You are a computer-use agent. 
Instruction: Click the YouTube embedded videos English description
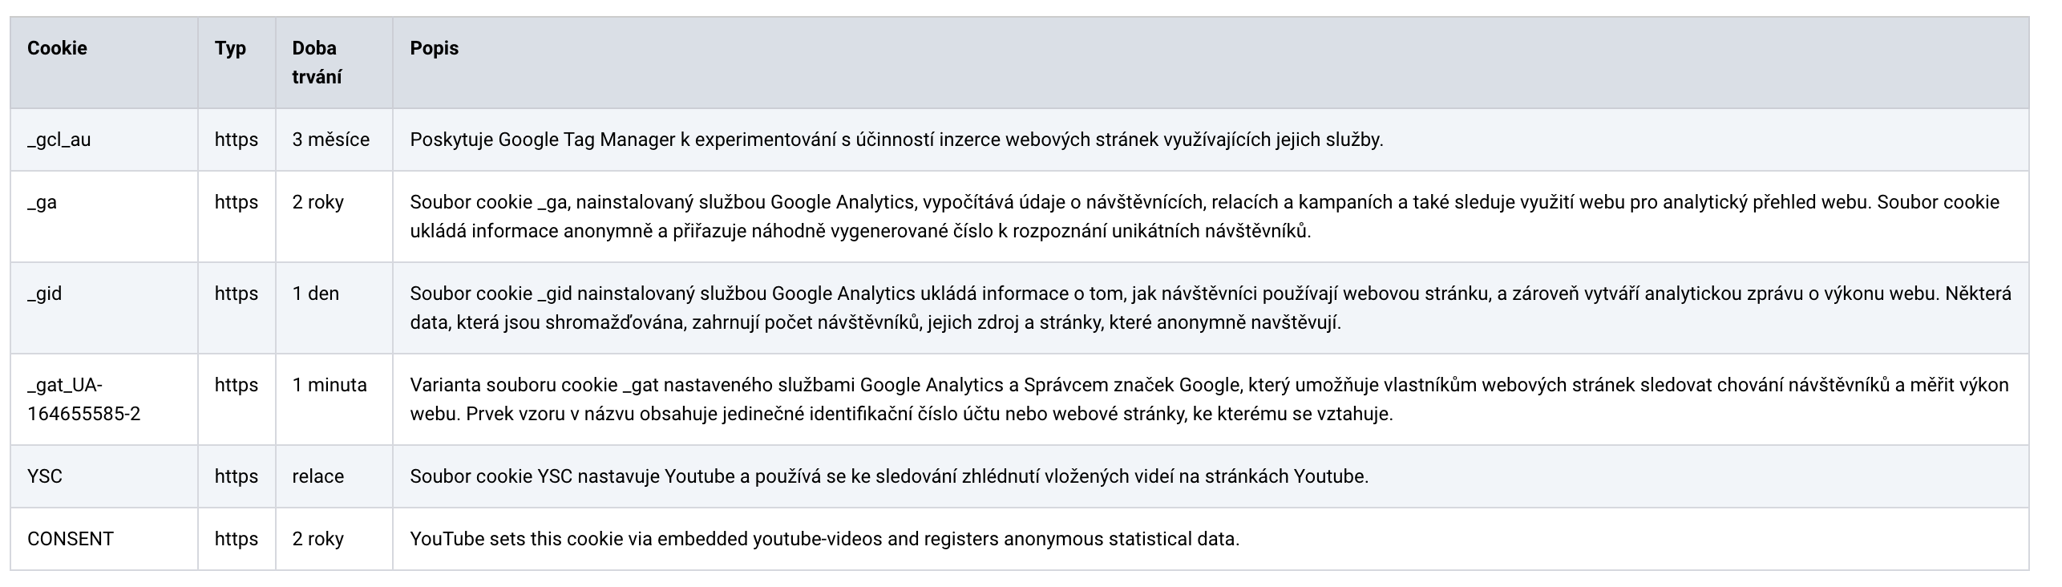click(x=824, y=539)
